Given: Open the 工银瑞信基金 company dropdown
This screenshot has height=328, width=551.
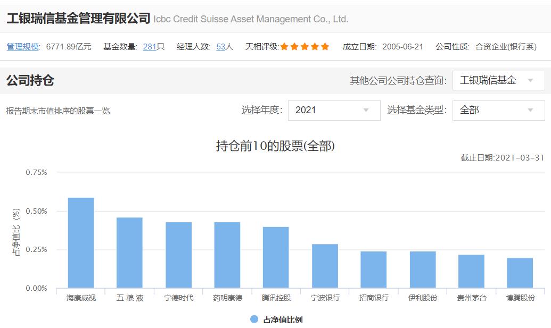Looking at the screenshot, I should 498,80.
